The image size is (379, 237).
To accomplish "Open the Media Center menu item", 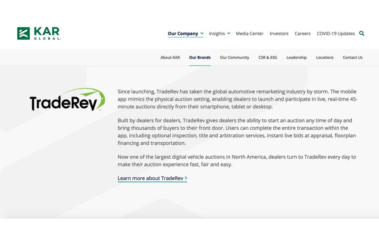I will click(x=249, y=33).
